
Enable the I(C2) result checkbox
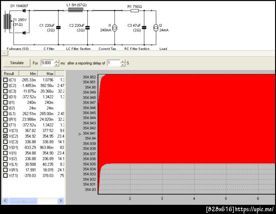pos(6,86)
